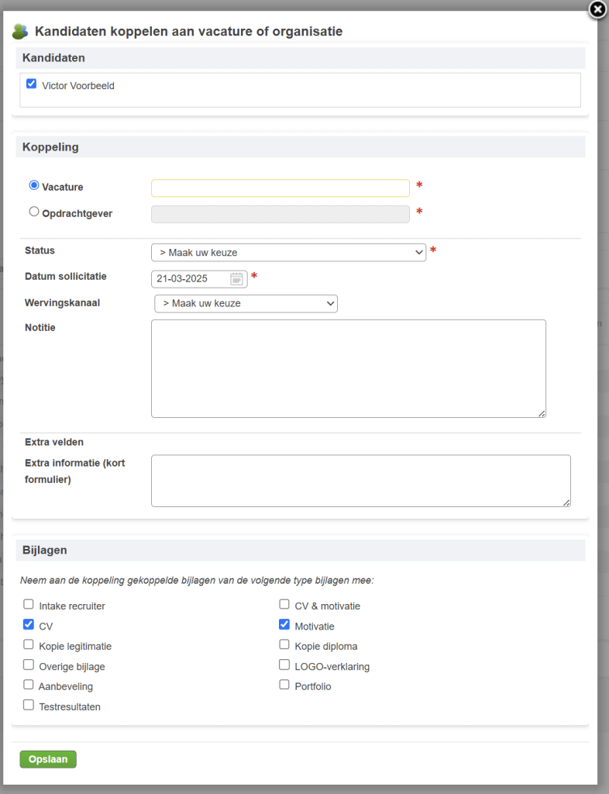The height and width of the screenshot is (794, 609).
Task: Enable the LOGO-verklaring checkbox
Action: 284,665
